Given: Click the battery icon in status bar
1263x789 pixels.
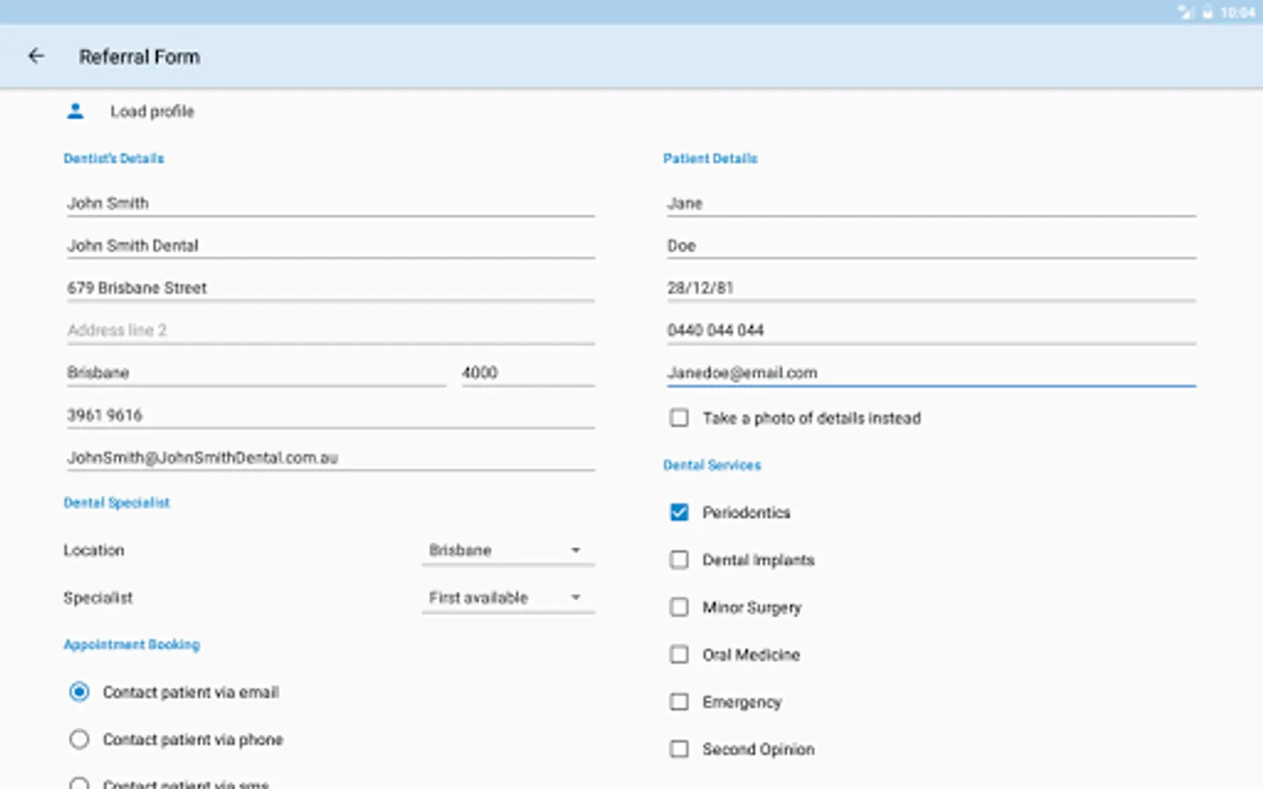Looking at the screenshot, I should coord(1208,12).
